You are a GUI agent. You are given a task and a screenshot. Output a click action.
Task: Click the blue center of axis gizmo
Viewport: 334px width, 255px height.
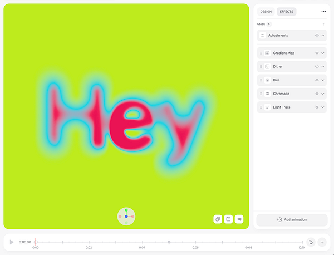click(x=126, y=217)
